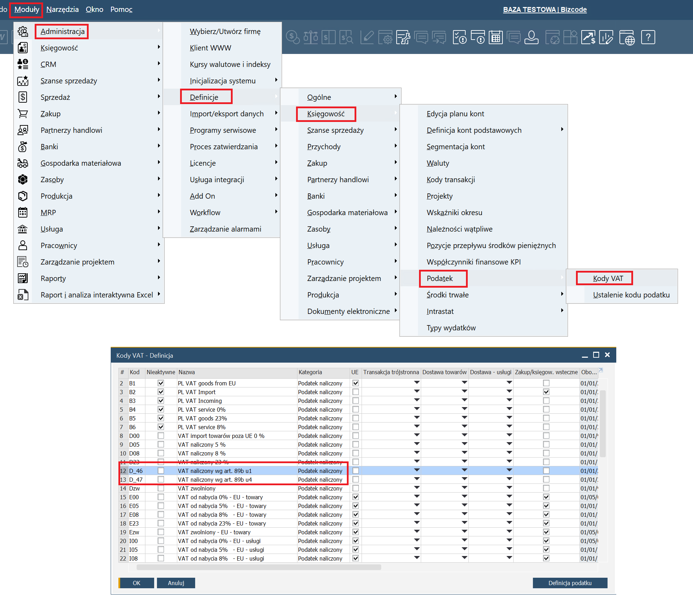Open the checklist alert toolbar icon
This screenshot has height=597, width=693.
pyautogui.click(x=459, y=37)
